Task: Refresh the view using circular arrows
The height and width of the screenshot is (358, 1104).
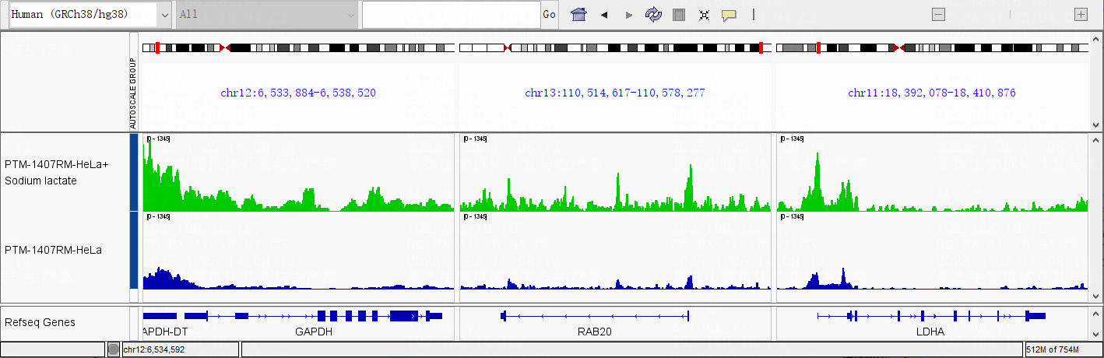Action: coord(653,15)
